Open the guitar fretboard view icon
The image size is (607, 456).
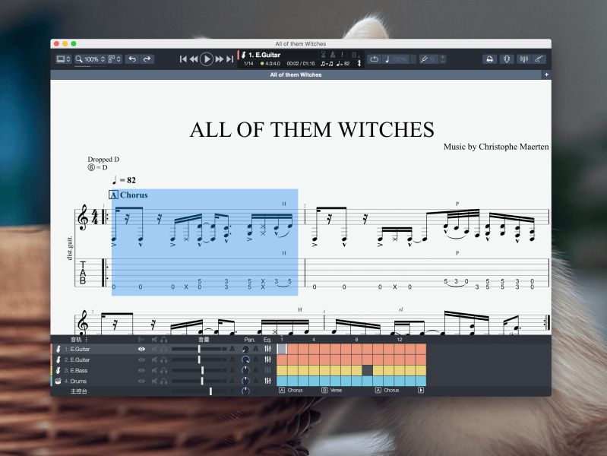pos(539,59)
